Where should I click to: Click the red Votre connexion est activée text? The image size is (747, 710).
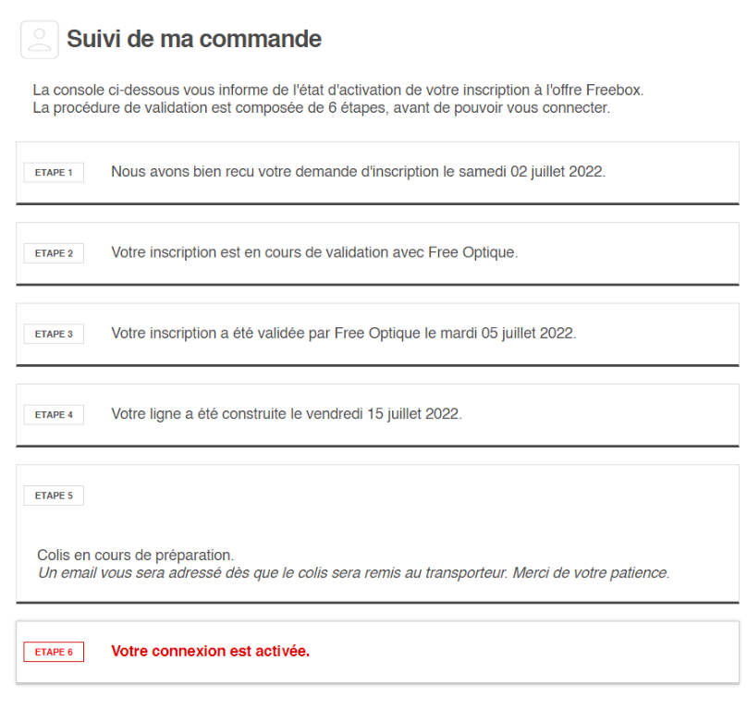(210, 651)
